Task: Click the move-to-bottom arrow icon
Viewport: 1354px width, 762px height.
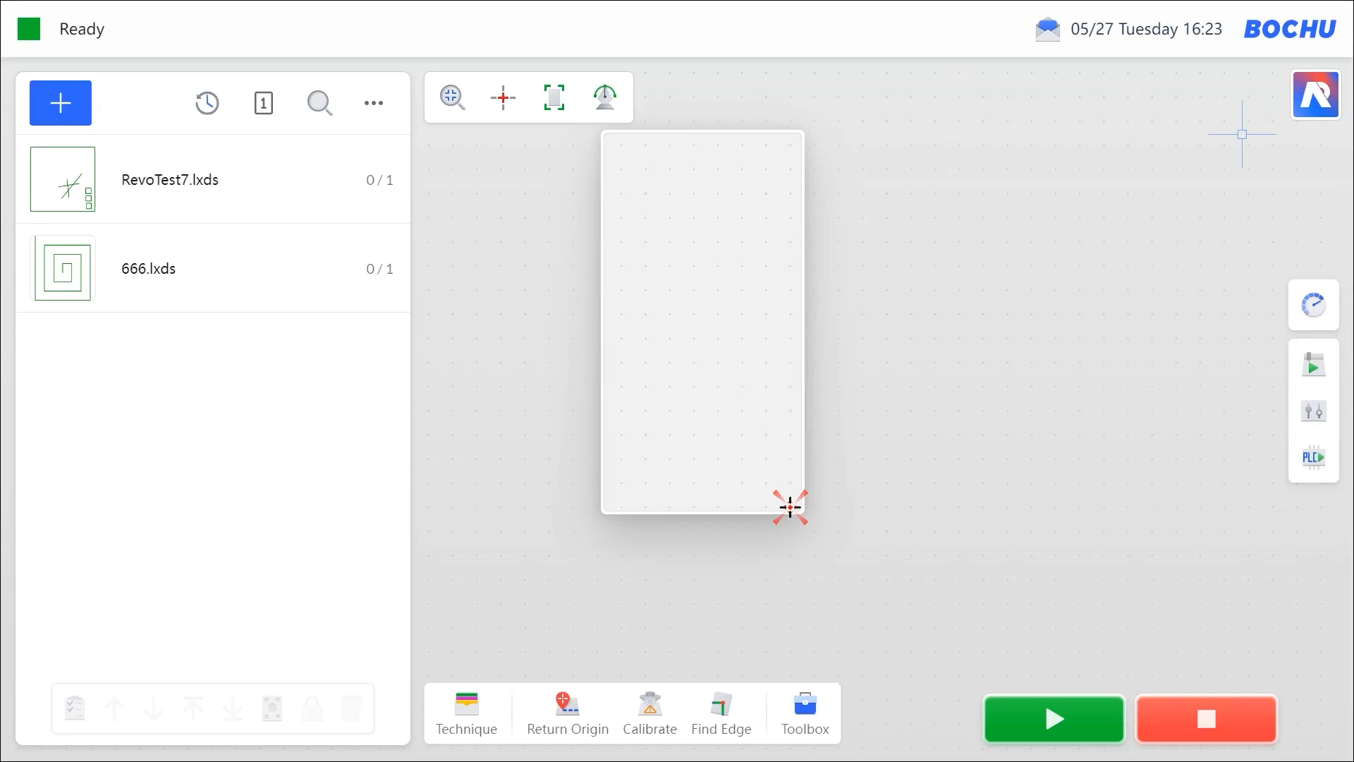Action: (x=233, y=708)
